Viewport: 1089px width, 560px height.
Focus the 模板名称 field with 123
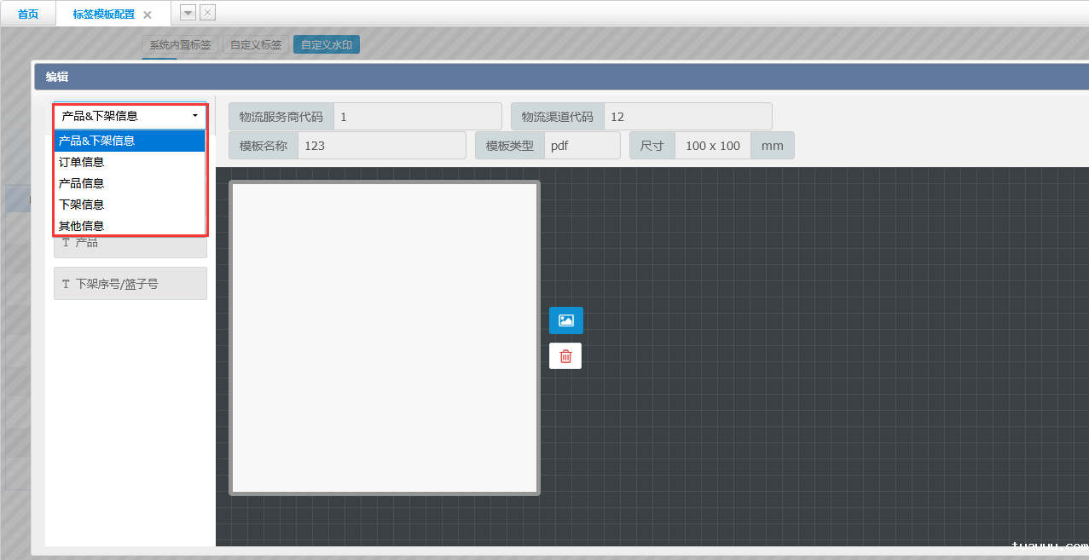coord(381,146)
